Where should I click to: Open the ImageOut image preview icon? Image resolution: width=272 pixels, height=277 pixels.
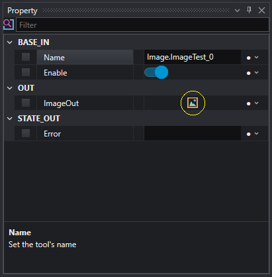(193, 103)
